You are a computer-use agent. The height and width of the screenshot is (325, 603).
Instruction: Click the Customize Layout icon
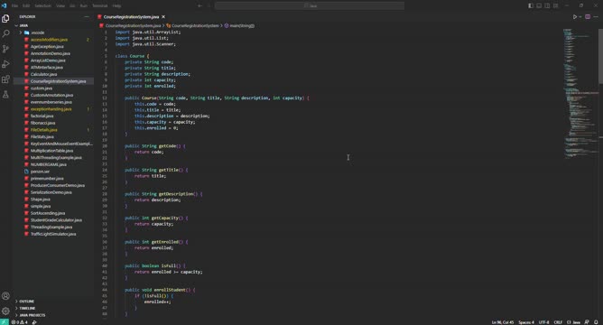[556, 5]
